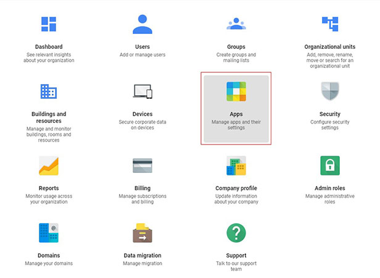Open the Security heading link
Viewport: 380px width, 278px height.
coord(330,114)
